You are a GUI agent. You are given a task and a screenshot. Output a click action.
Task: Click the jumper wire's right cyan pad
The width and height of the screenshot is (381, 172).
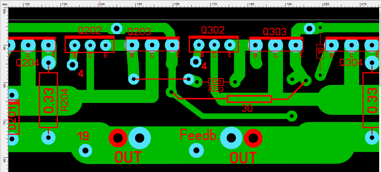point(189,79)
